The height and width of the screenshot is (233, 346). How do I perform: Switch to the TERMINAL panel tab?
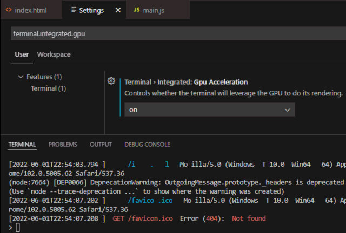[x=22, y=145]
